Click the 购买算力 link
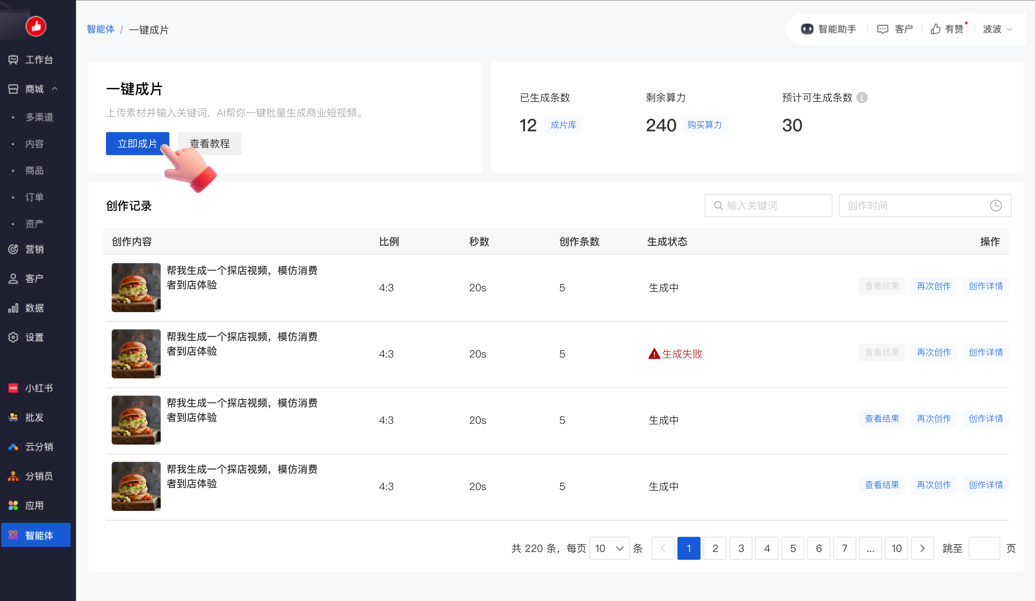1035x601 pixels. click(x=705, y=125)
